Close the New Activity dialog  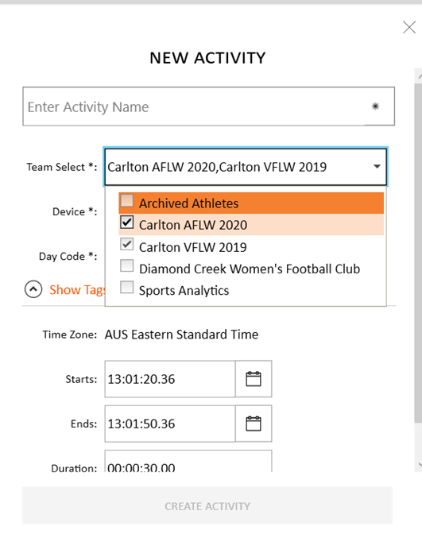coord(409,27)
